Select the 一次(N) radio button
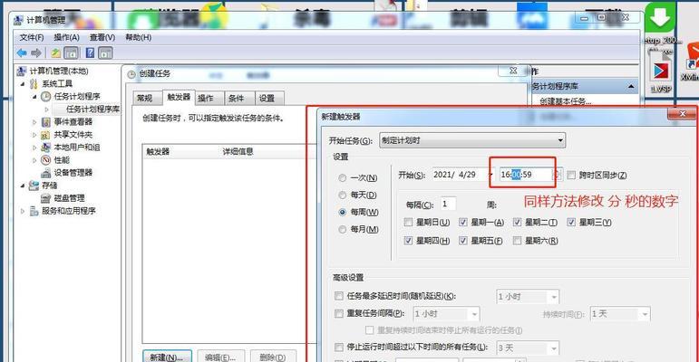This screenshot has height=362, width=699. 343,178
